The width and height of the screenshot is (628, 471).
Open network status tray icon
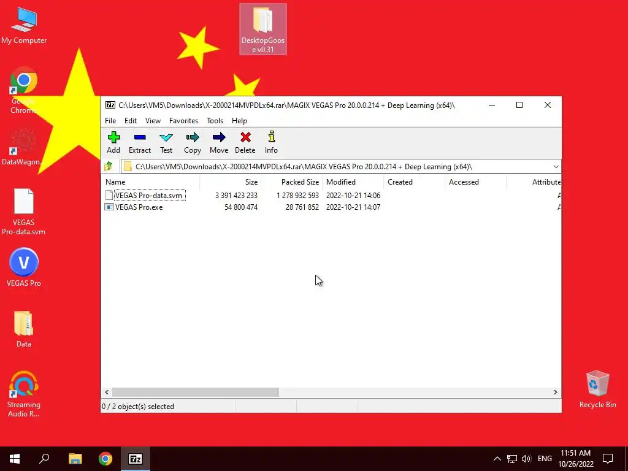512,459
